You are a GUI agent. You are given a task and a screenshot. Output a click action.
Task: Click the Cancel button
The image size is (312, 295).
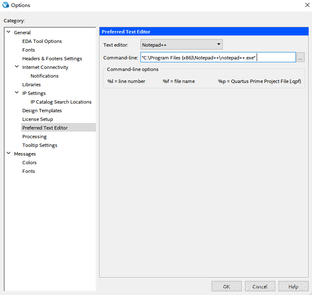(x=260, y=286)
